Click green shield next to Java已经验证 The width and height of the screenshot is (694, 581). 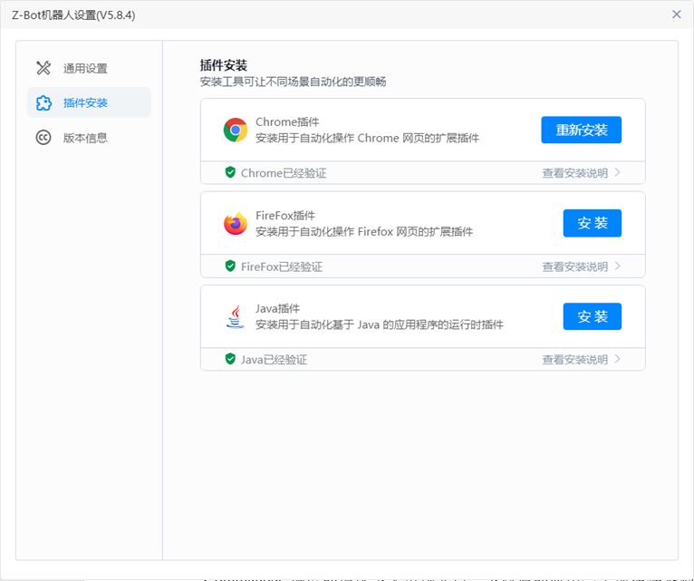(230, 359)
